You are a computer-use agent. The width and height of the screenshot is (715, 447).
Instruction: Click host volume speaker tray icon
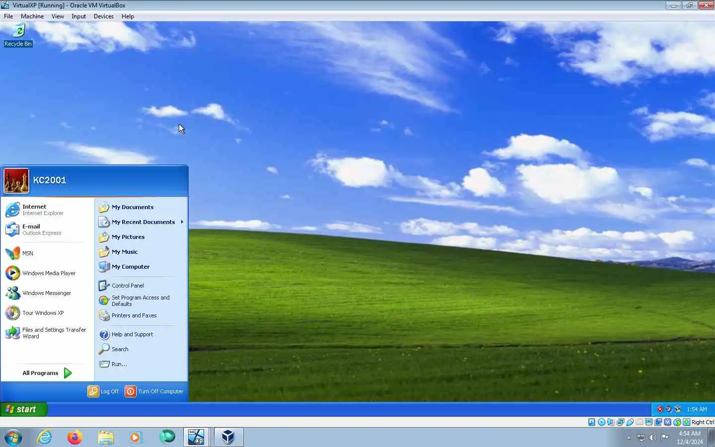[x=652, y=438]
